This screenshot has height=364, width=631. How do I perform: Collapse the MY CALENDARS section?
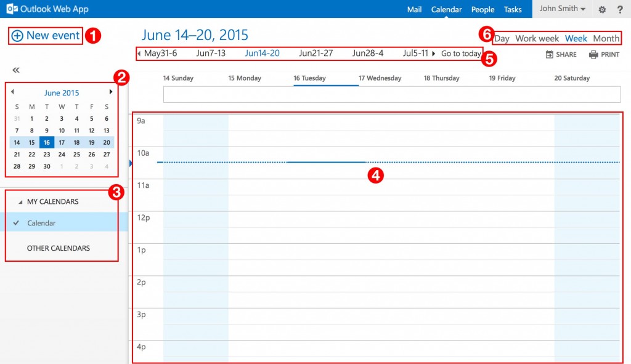pyautogui.click(x=20, y=202)
